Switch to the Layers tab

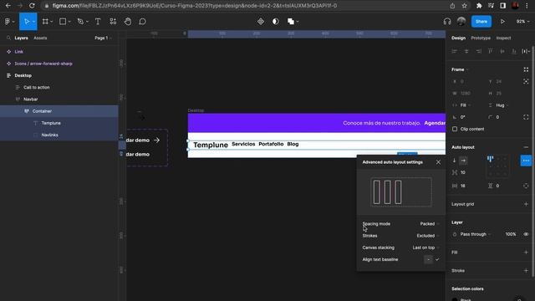pyautogui.click(x=21, y=38)
